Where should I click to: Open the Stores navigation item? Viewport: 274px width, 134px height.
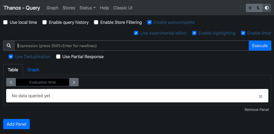[x=69, y=8]
